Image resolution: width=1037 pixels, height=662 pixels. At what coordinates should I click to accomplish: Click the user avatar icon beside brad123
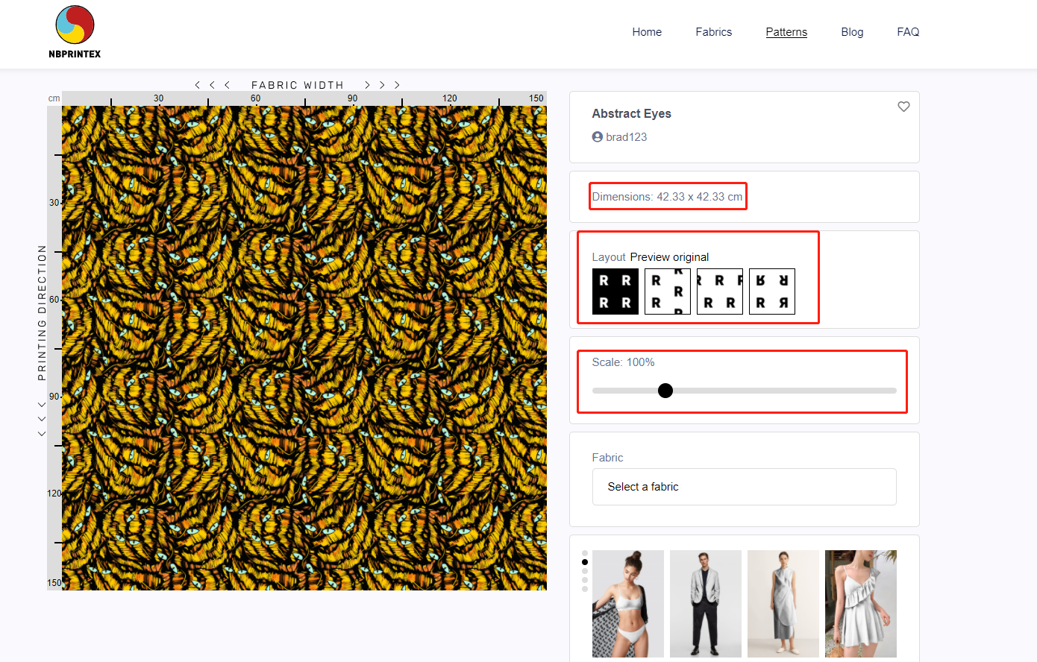click(x=597, y=137)
